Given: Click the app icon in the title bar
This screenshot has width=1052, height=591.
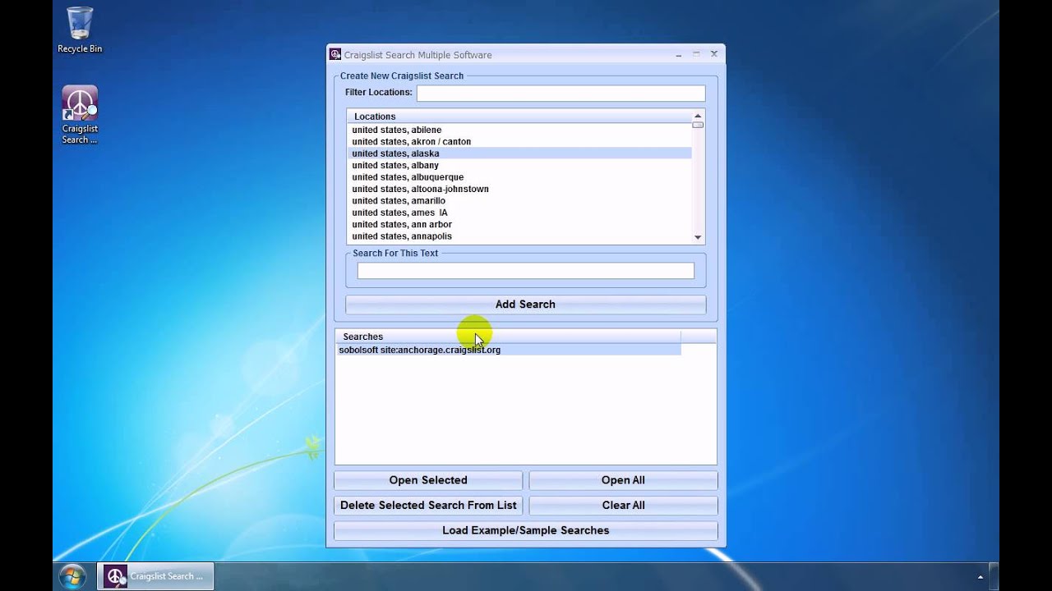Looking at the screenshot, I should click(335, 55).
